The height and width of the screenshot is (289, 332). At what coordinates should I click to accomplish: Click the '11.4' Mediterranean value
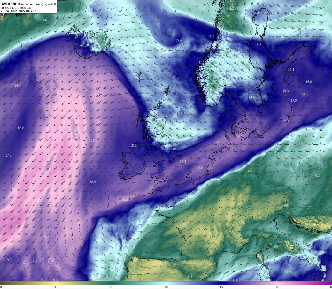pyautogui.click(x=288, y=271)
